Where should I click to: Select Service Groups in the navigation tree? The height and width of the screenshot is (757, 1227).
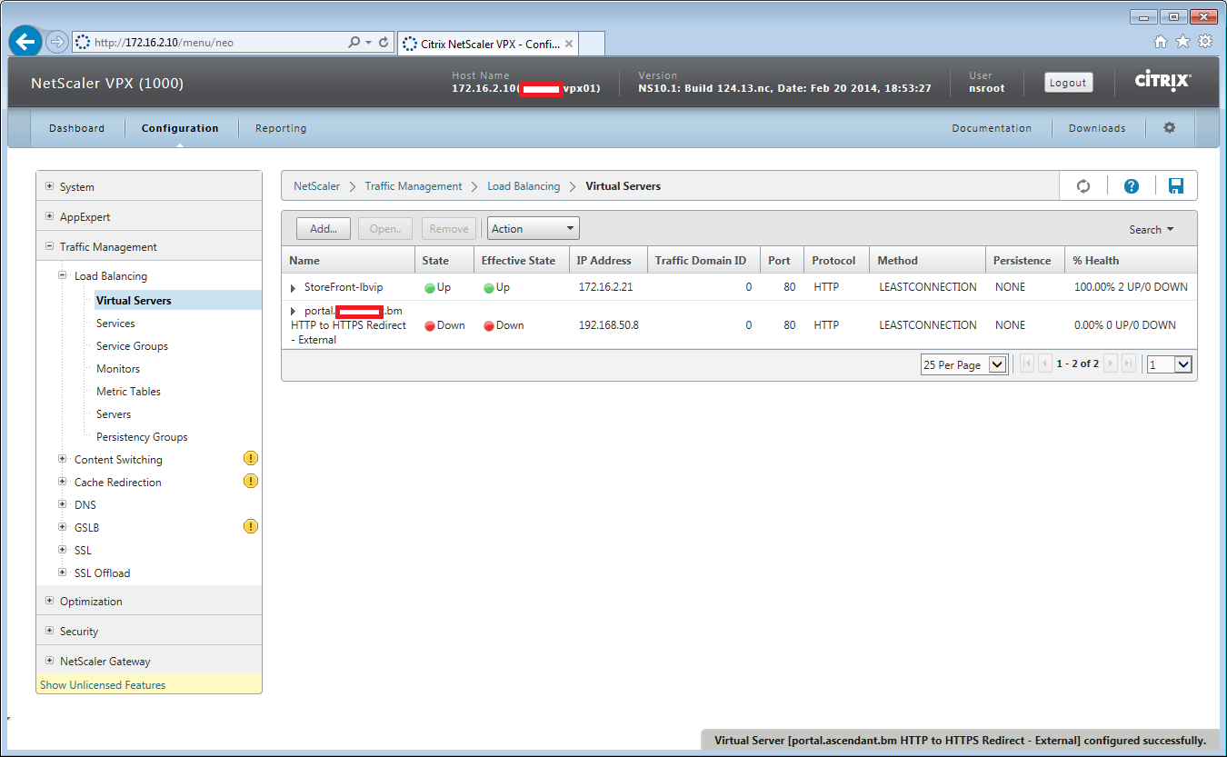click(x=132, y=346)
